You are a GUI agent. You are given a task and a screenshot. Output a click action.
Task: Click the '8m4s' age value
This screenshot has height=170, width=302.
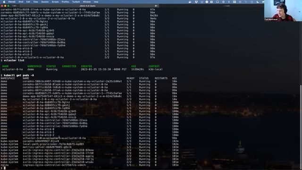153,18
